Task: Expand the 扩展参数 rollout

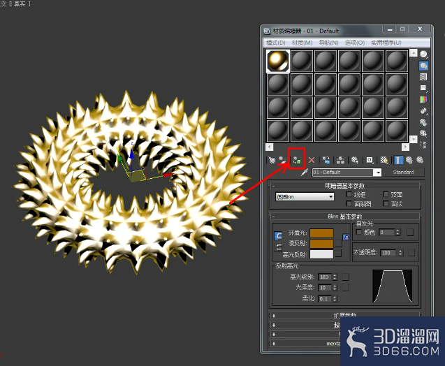Action: [345, 315]
